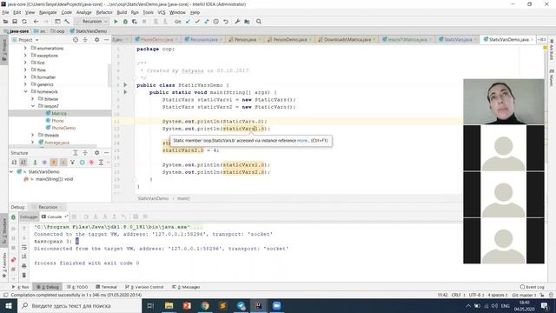
Task: Click the Search Everywhere magnifier icon
Action: pos(259,22)
